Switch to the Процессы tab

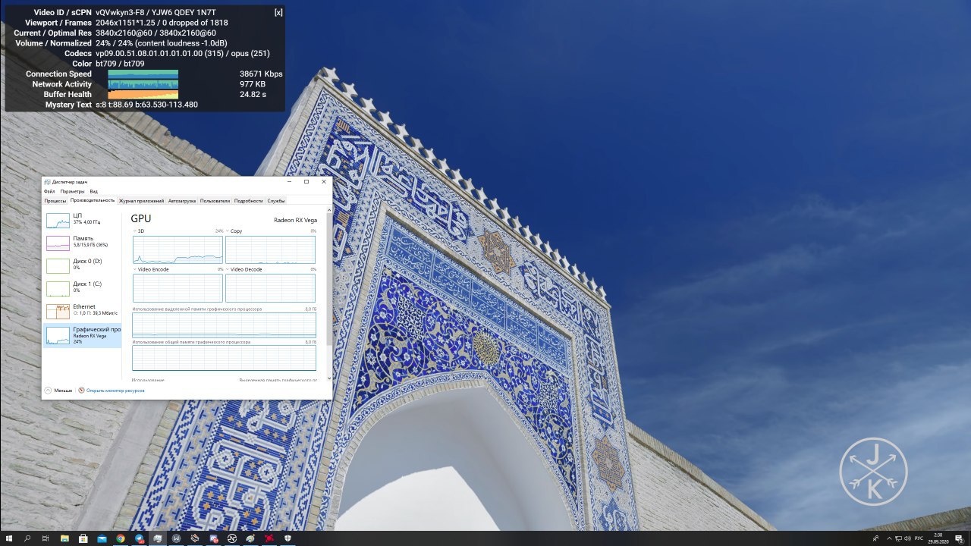point(55,201)
